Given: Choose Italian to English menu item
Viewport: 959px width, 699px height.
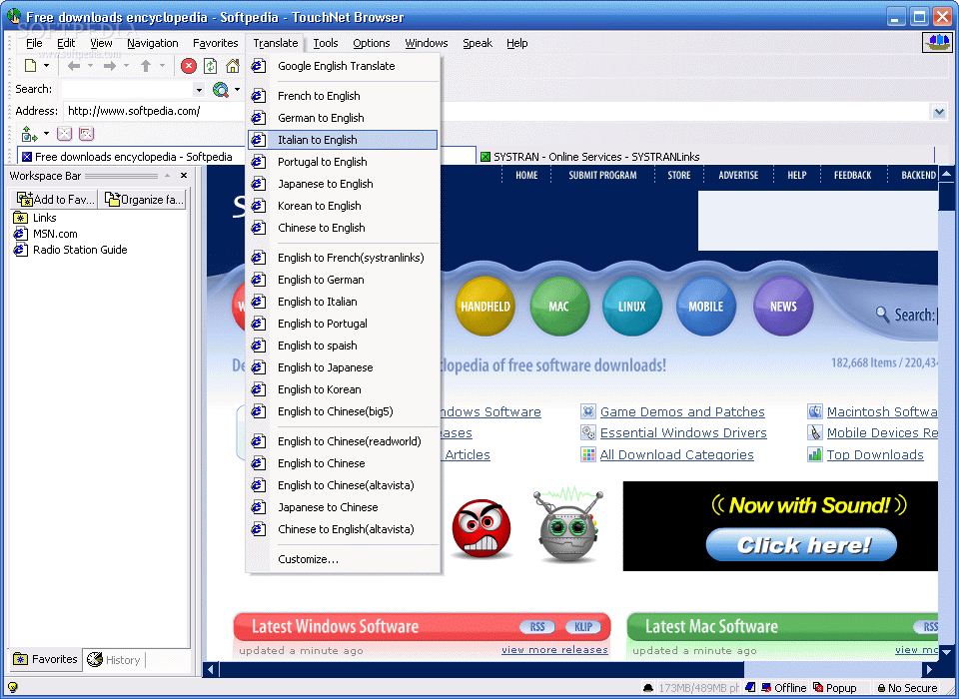Looking at the screenshot, I should 343,140.
